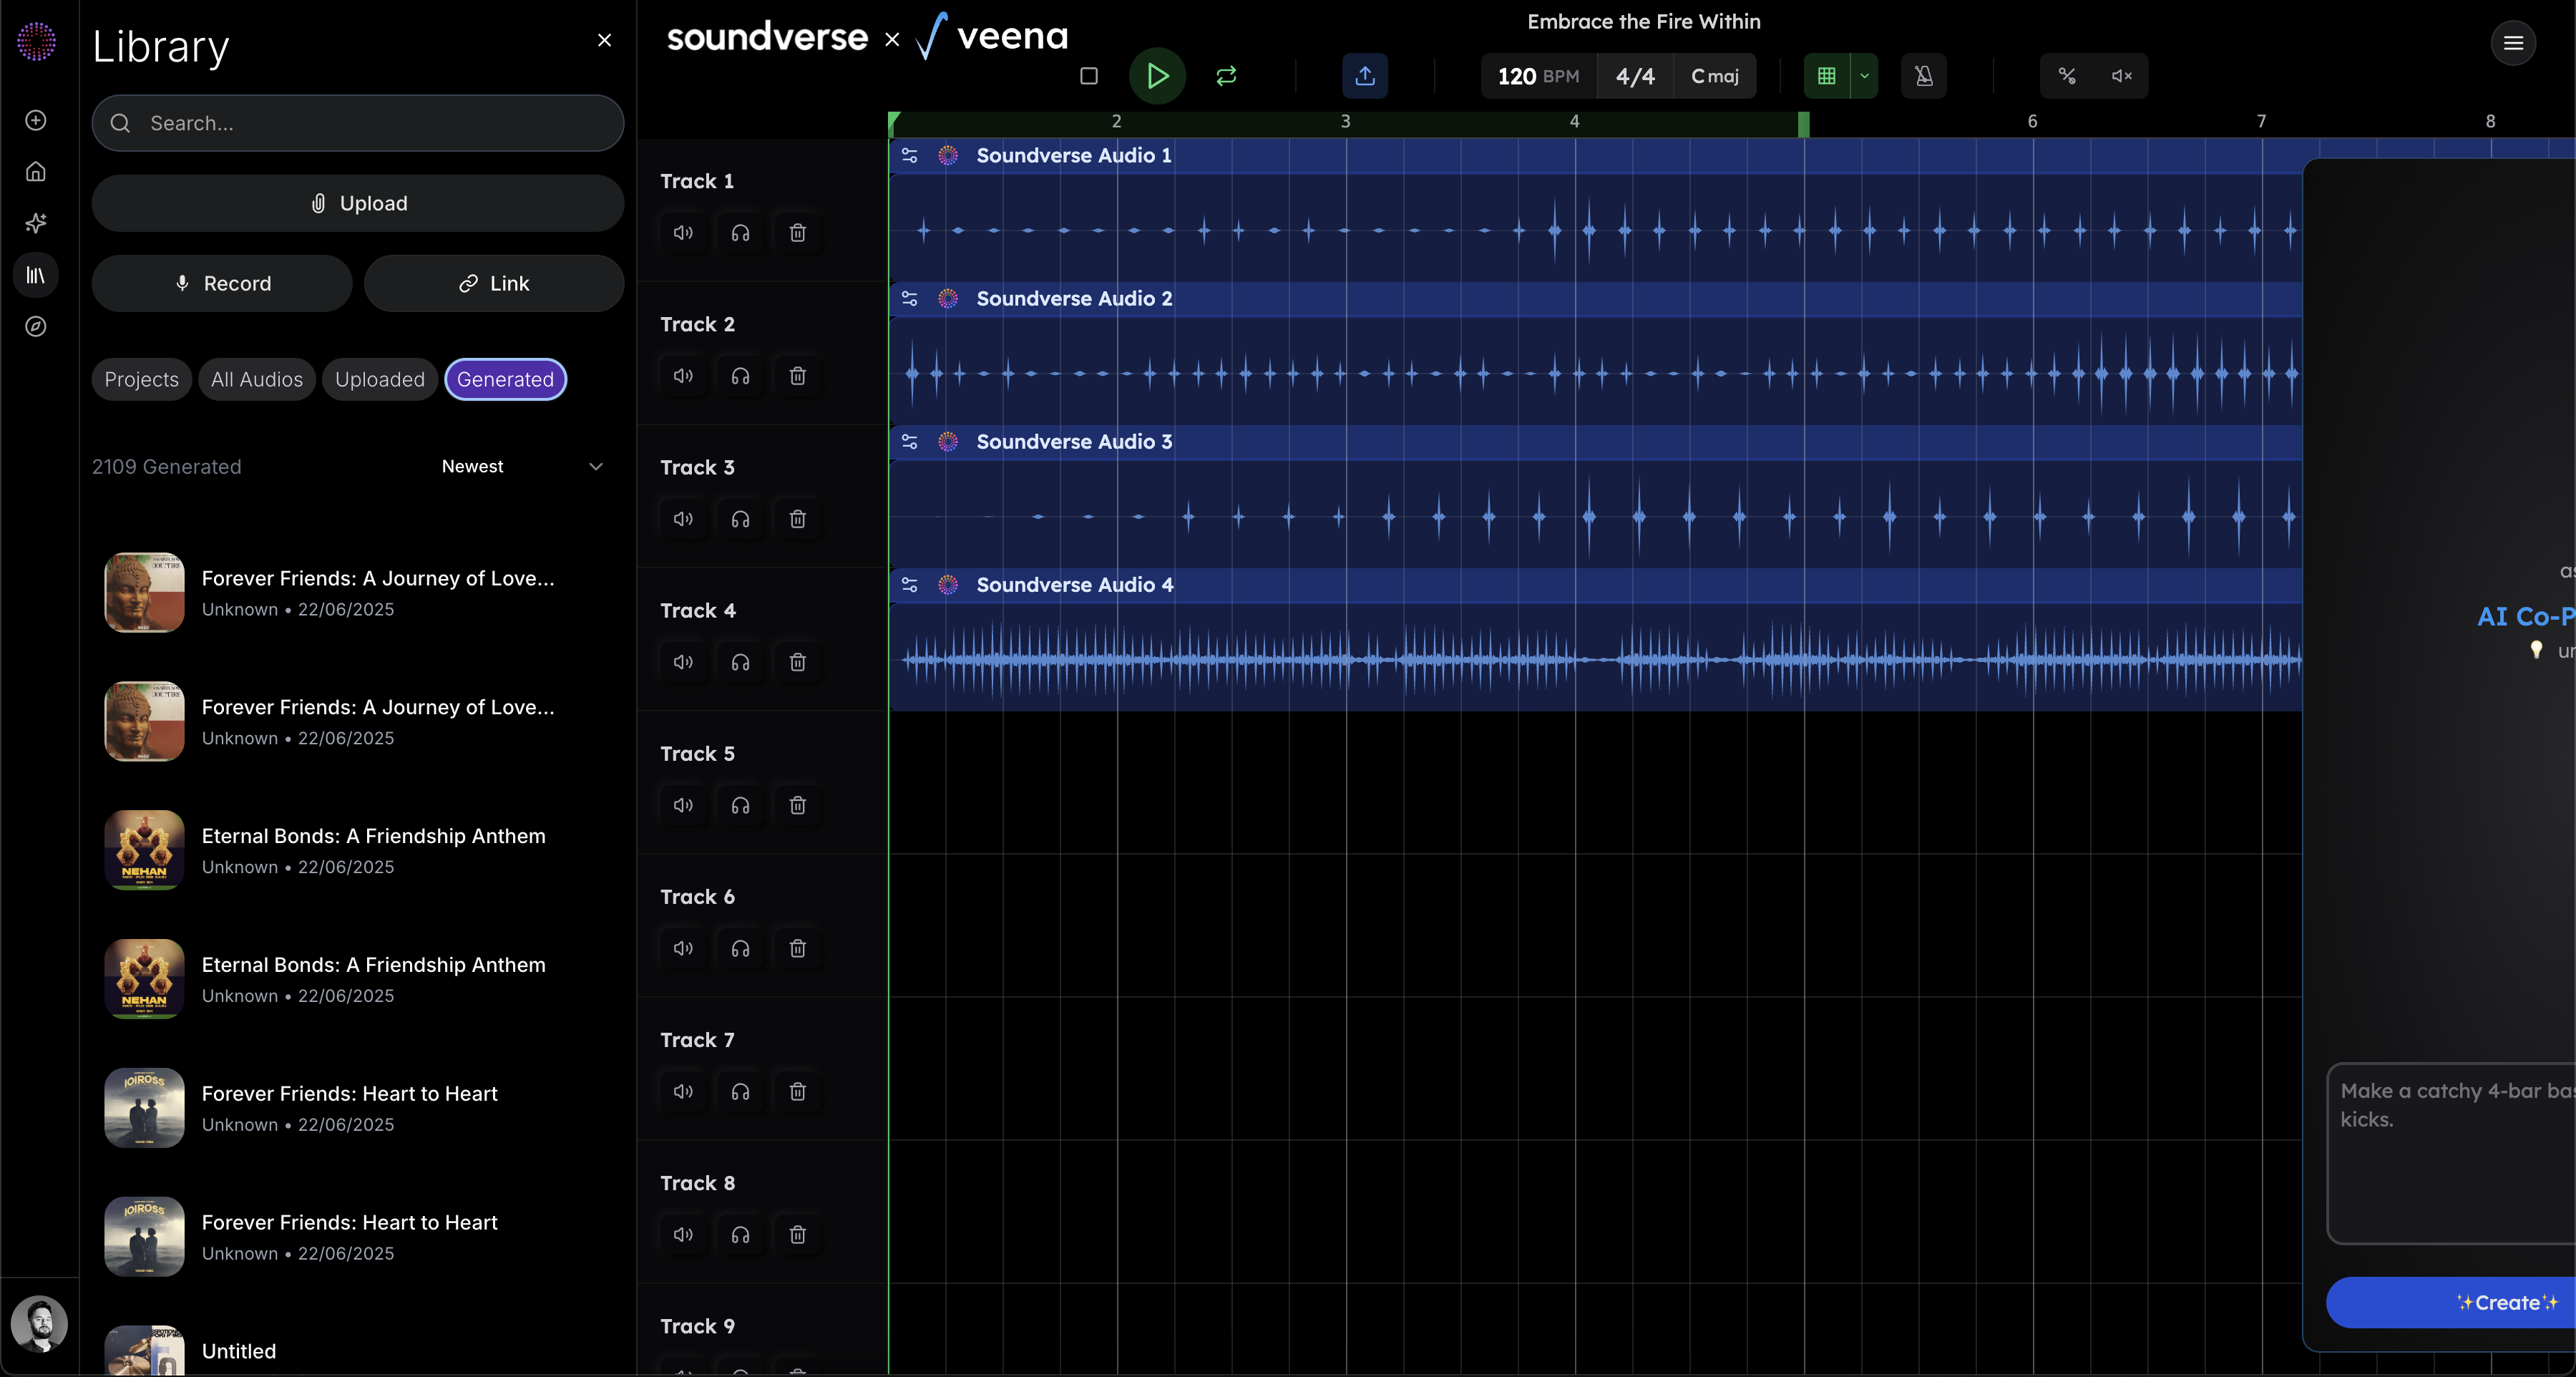Delete Track 4

[798, 662]
